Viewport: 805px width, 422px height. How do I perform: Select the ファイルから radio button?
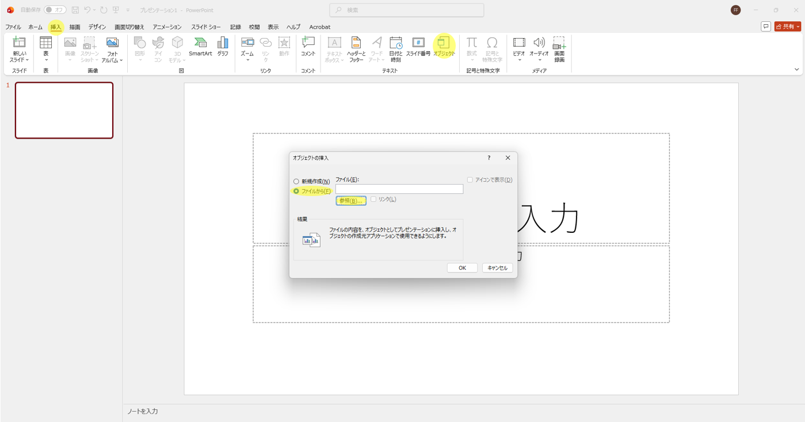[296, 191]
